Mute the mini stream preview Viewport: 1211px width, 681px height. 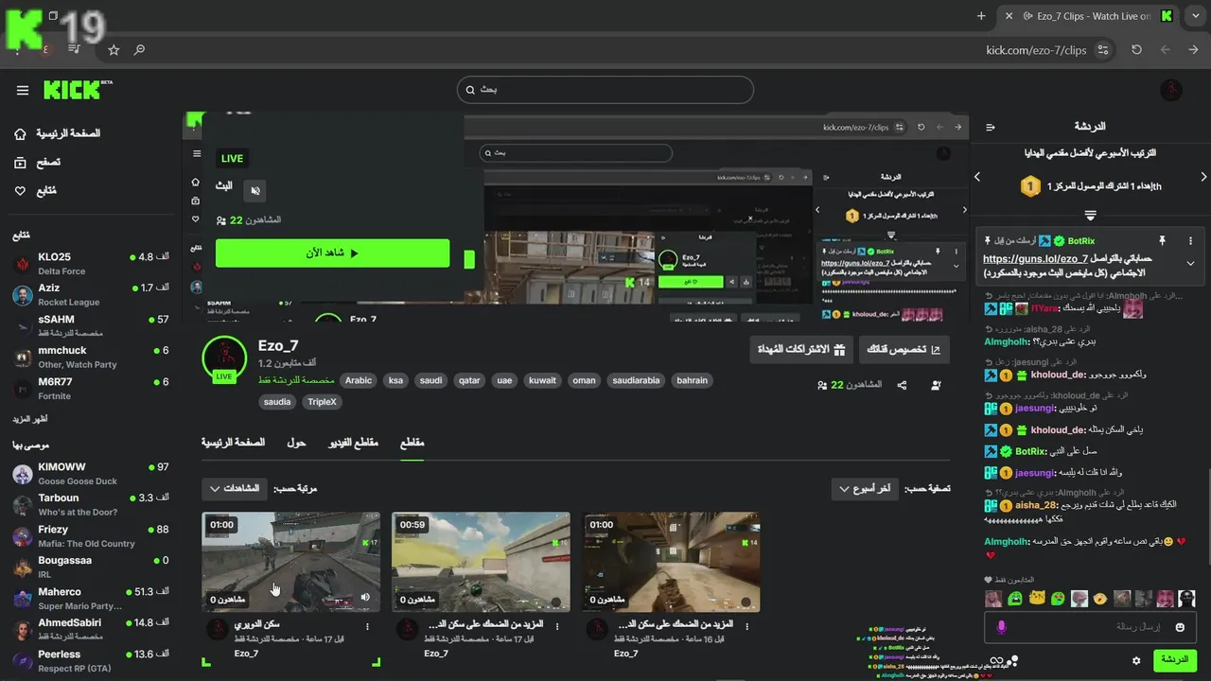click(254, 191)
